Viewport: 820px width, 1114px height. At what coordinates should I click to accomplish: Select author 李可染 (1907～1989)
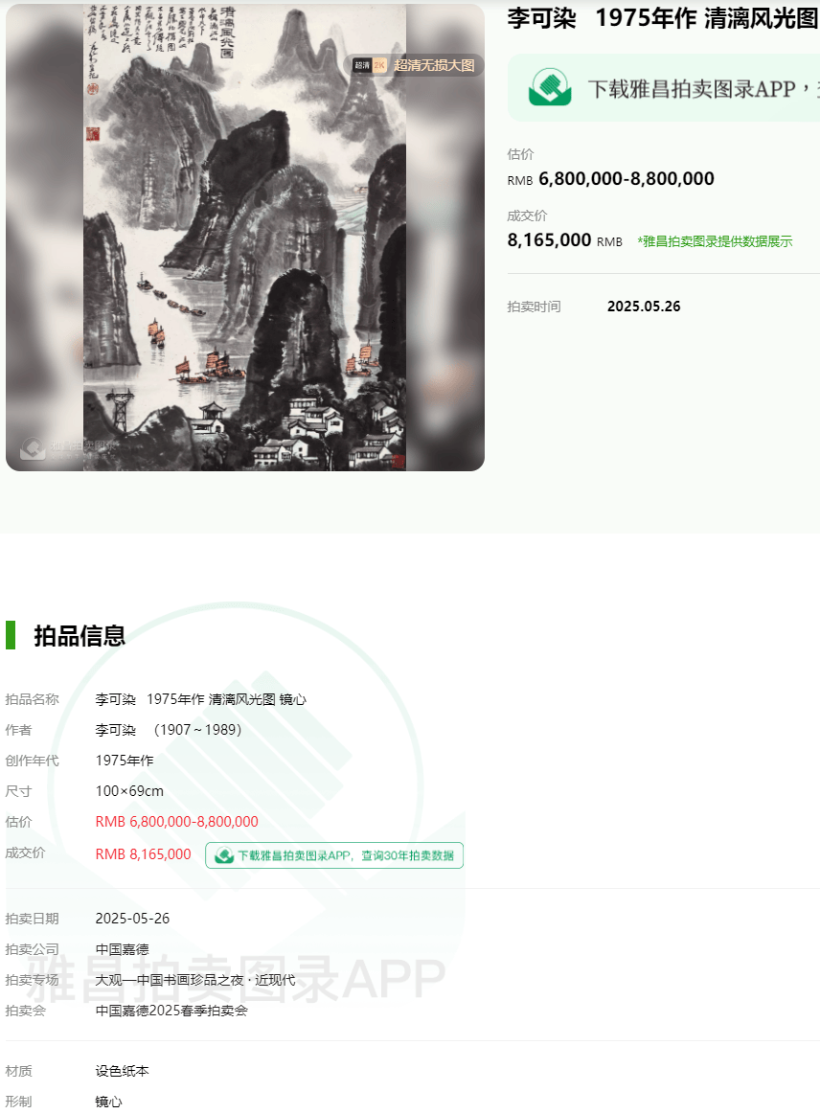point(169,730)
